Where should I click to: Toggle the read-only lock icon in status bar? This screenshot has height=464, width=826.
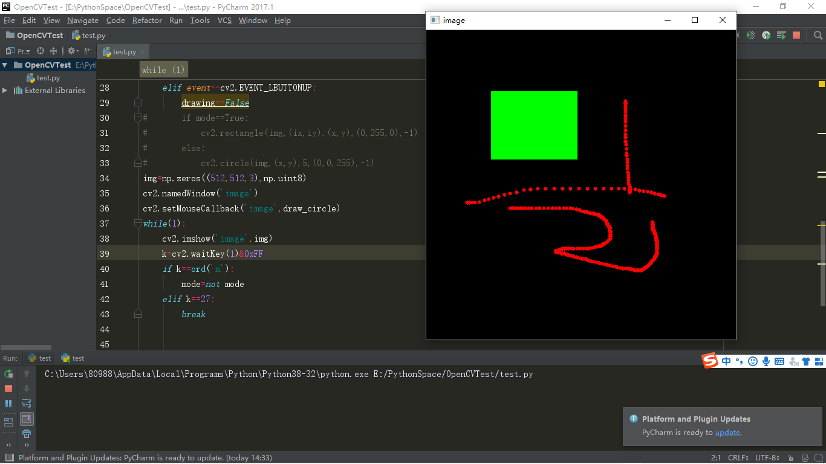click(792, 458)
